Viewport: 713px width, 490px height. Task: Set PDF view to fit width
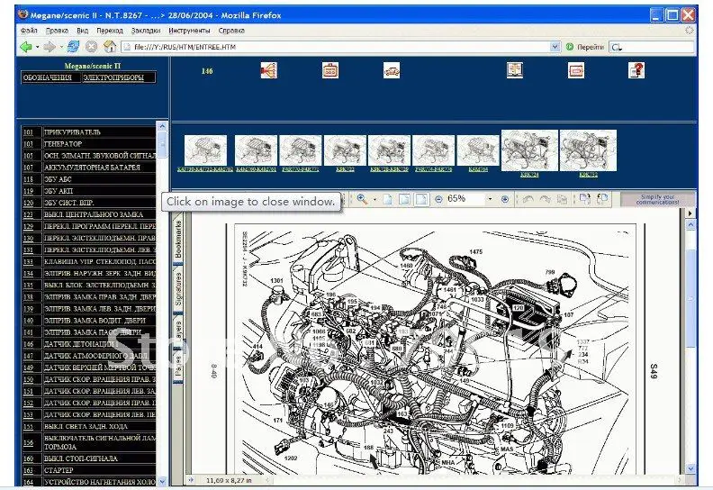coord(421,199)
